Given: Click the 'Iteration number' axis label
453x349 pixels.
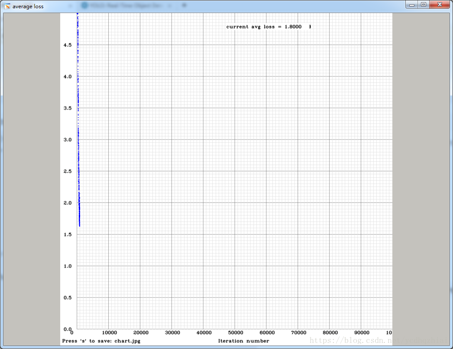Looking at the screenshot, I should [243, 341].
